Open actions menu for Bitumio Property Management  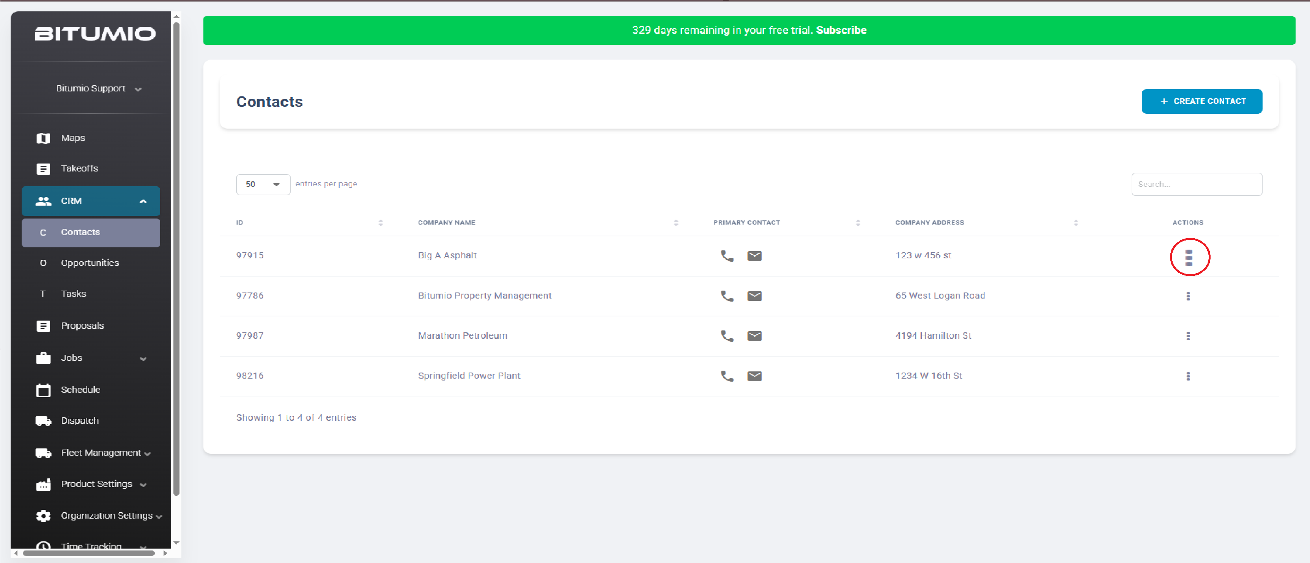1188,296
